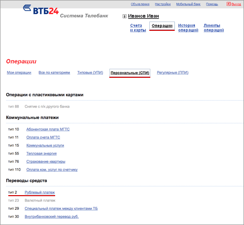This screenshot has width=244, height=225.
Task: Click the red exit icon
Action: tap(228, 4)
